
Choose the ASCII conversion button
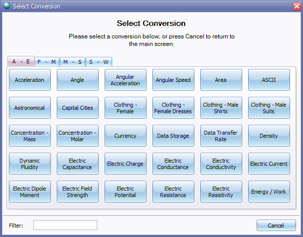point(269,80)
